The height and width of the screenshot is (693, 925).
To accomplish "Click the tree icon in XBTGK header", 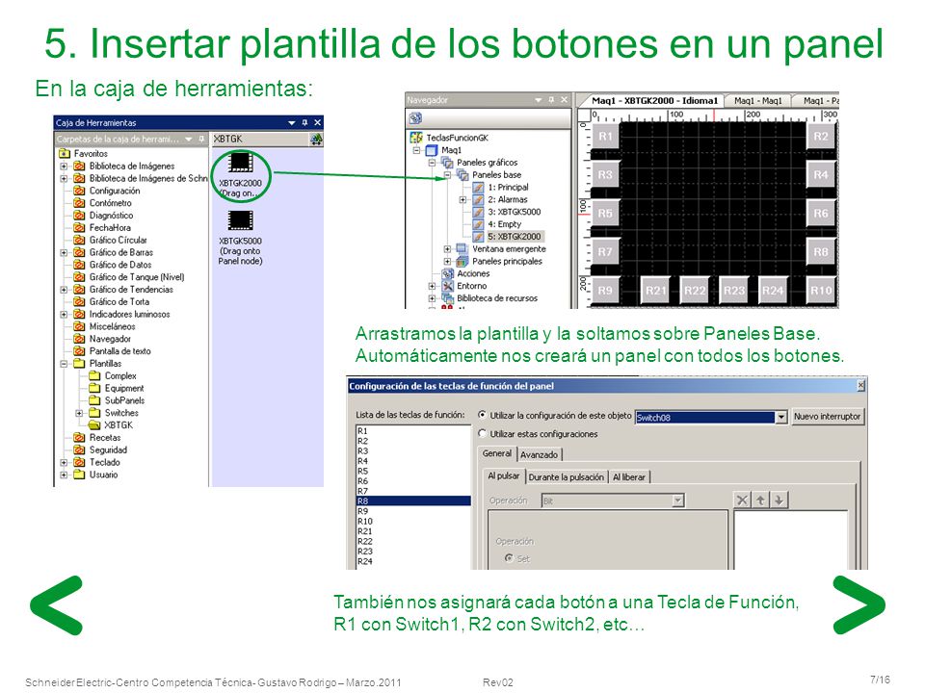I will 317,139.
